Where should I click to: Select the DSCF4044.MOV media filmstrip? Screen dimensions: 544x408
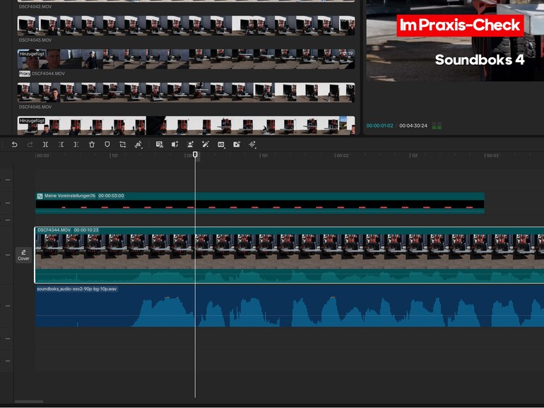pyautogui.click(x=186, y=59)
